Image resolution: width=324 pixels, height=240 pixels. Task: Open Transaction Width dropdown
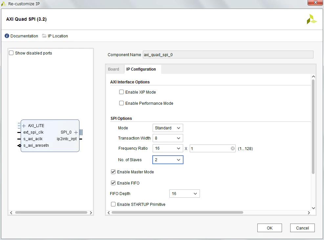167,138
